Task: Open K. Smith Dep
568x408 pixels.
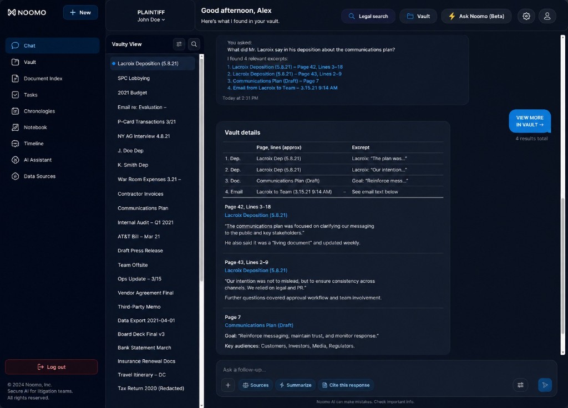Action: 133,165
